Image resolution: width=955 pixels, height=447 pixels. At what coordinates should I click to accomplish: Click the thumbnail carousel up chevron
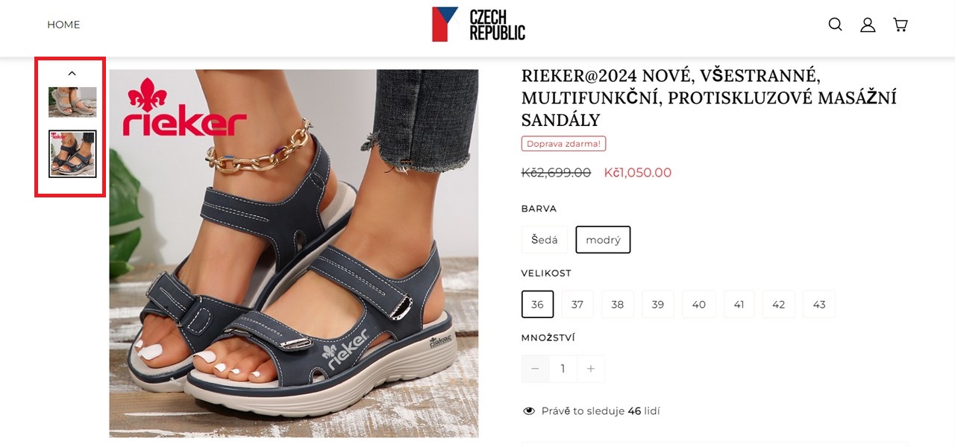pyautogui.click(x=72, y=73)
